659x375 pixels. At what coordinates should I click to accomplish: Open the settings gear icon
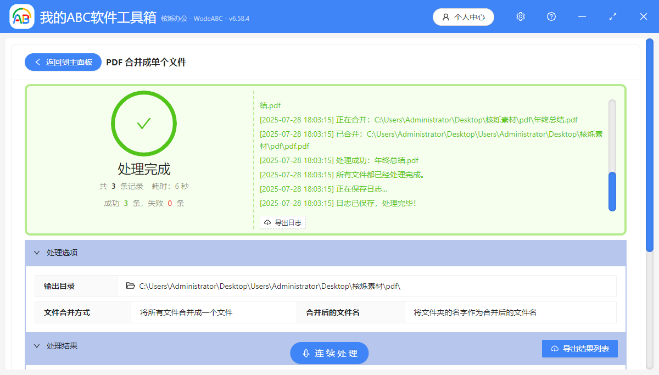tap(520, 16)
